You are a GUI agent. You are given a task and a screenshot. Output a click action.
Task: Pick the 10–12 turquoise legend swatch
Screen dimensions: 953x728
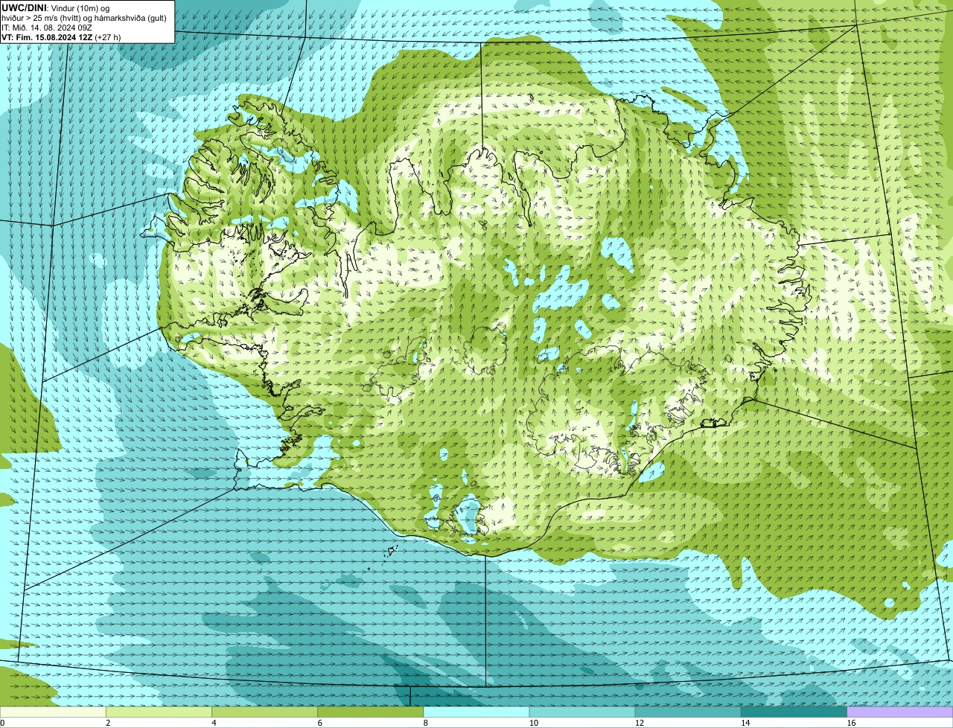[582, 712]
